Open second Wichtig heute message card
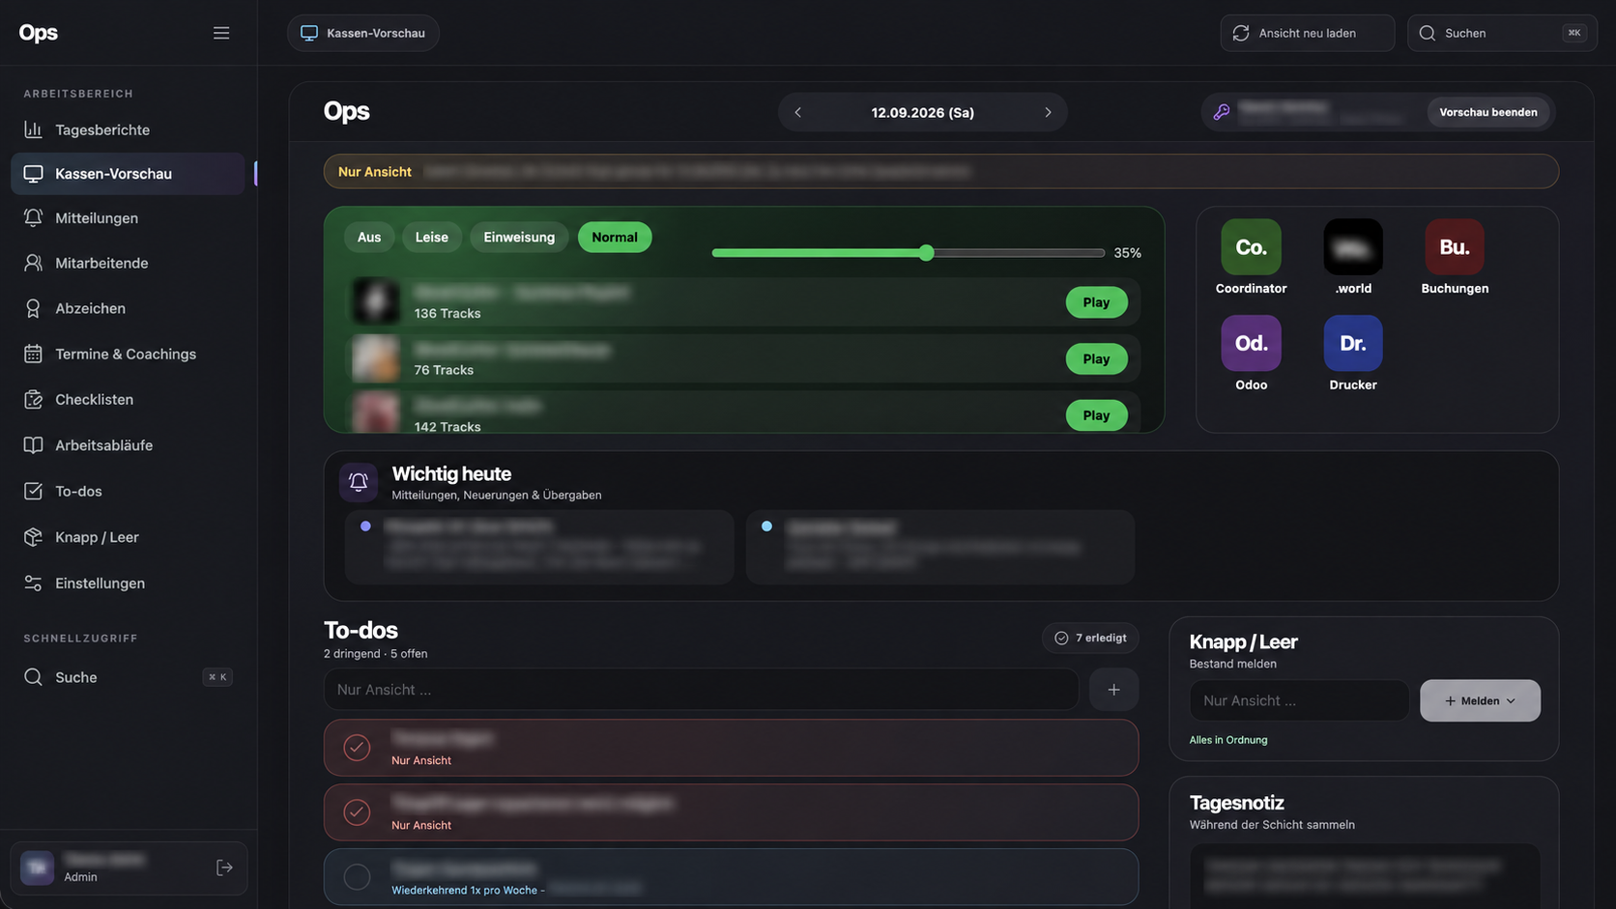This screenshot has width=1616, height=909. [x=940, y=547]
